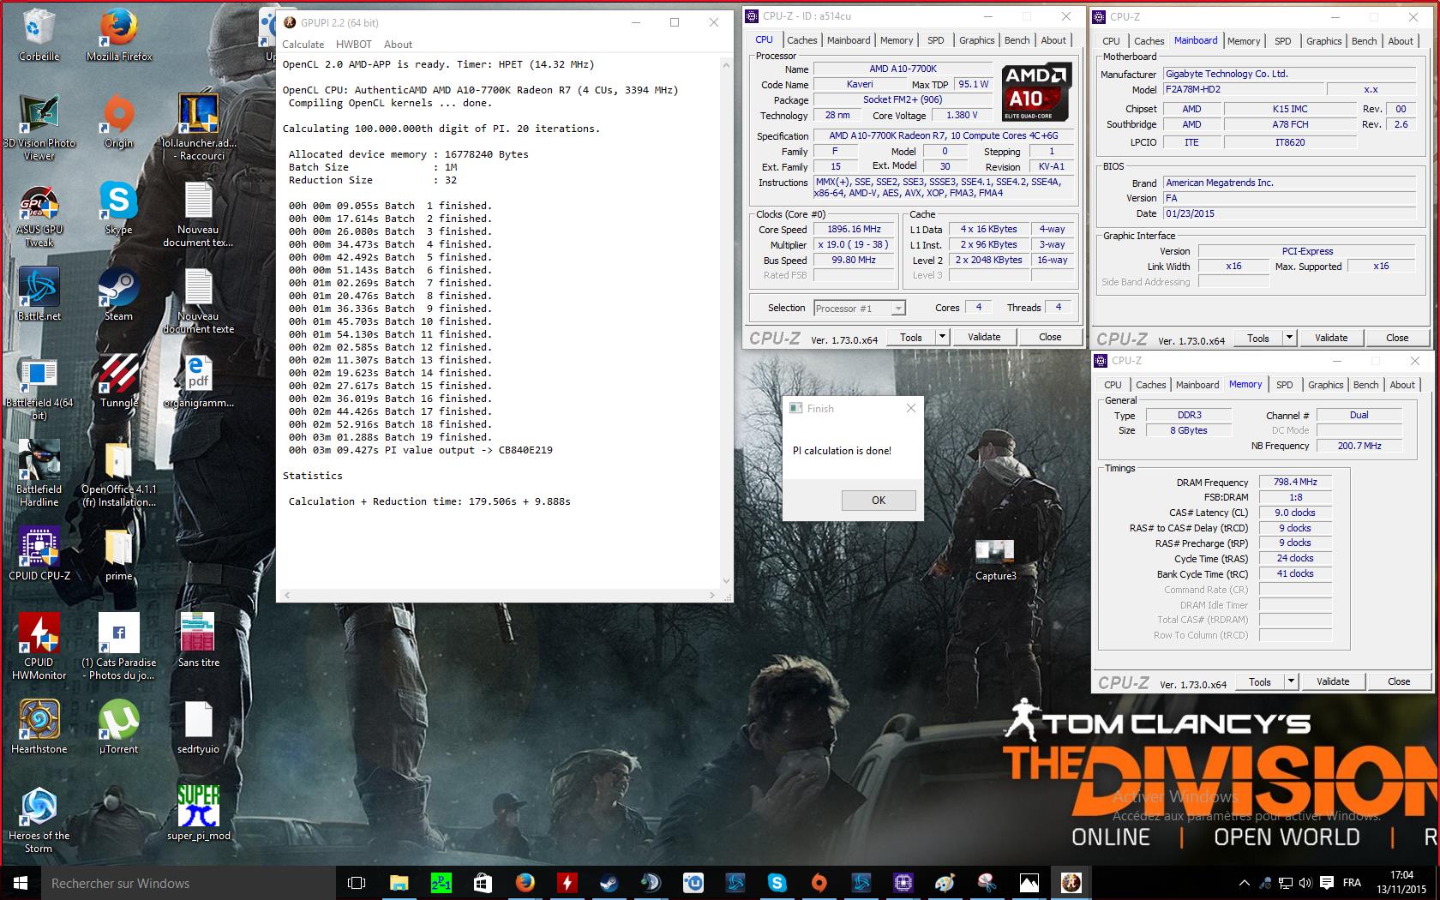Open organigramm pdf file icon
The width and height of the screenshot is (1440, 900).
coord(198,381)
